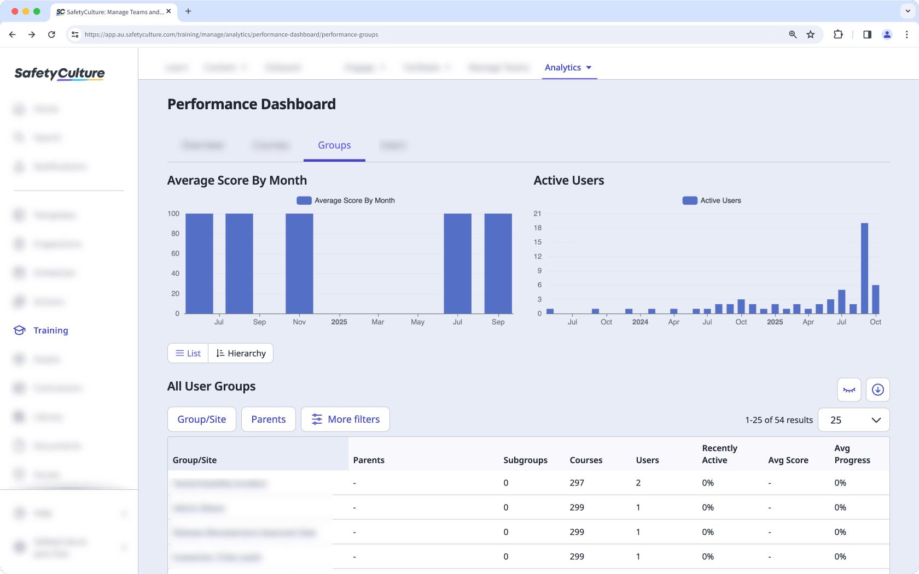Open More filters with the filter icon
This screenshot has height=574, width=919.
(x=345, y=419)
